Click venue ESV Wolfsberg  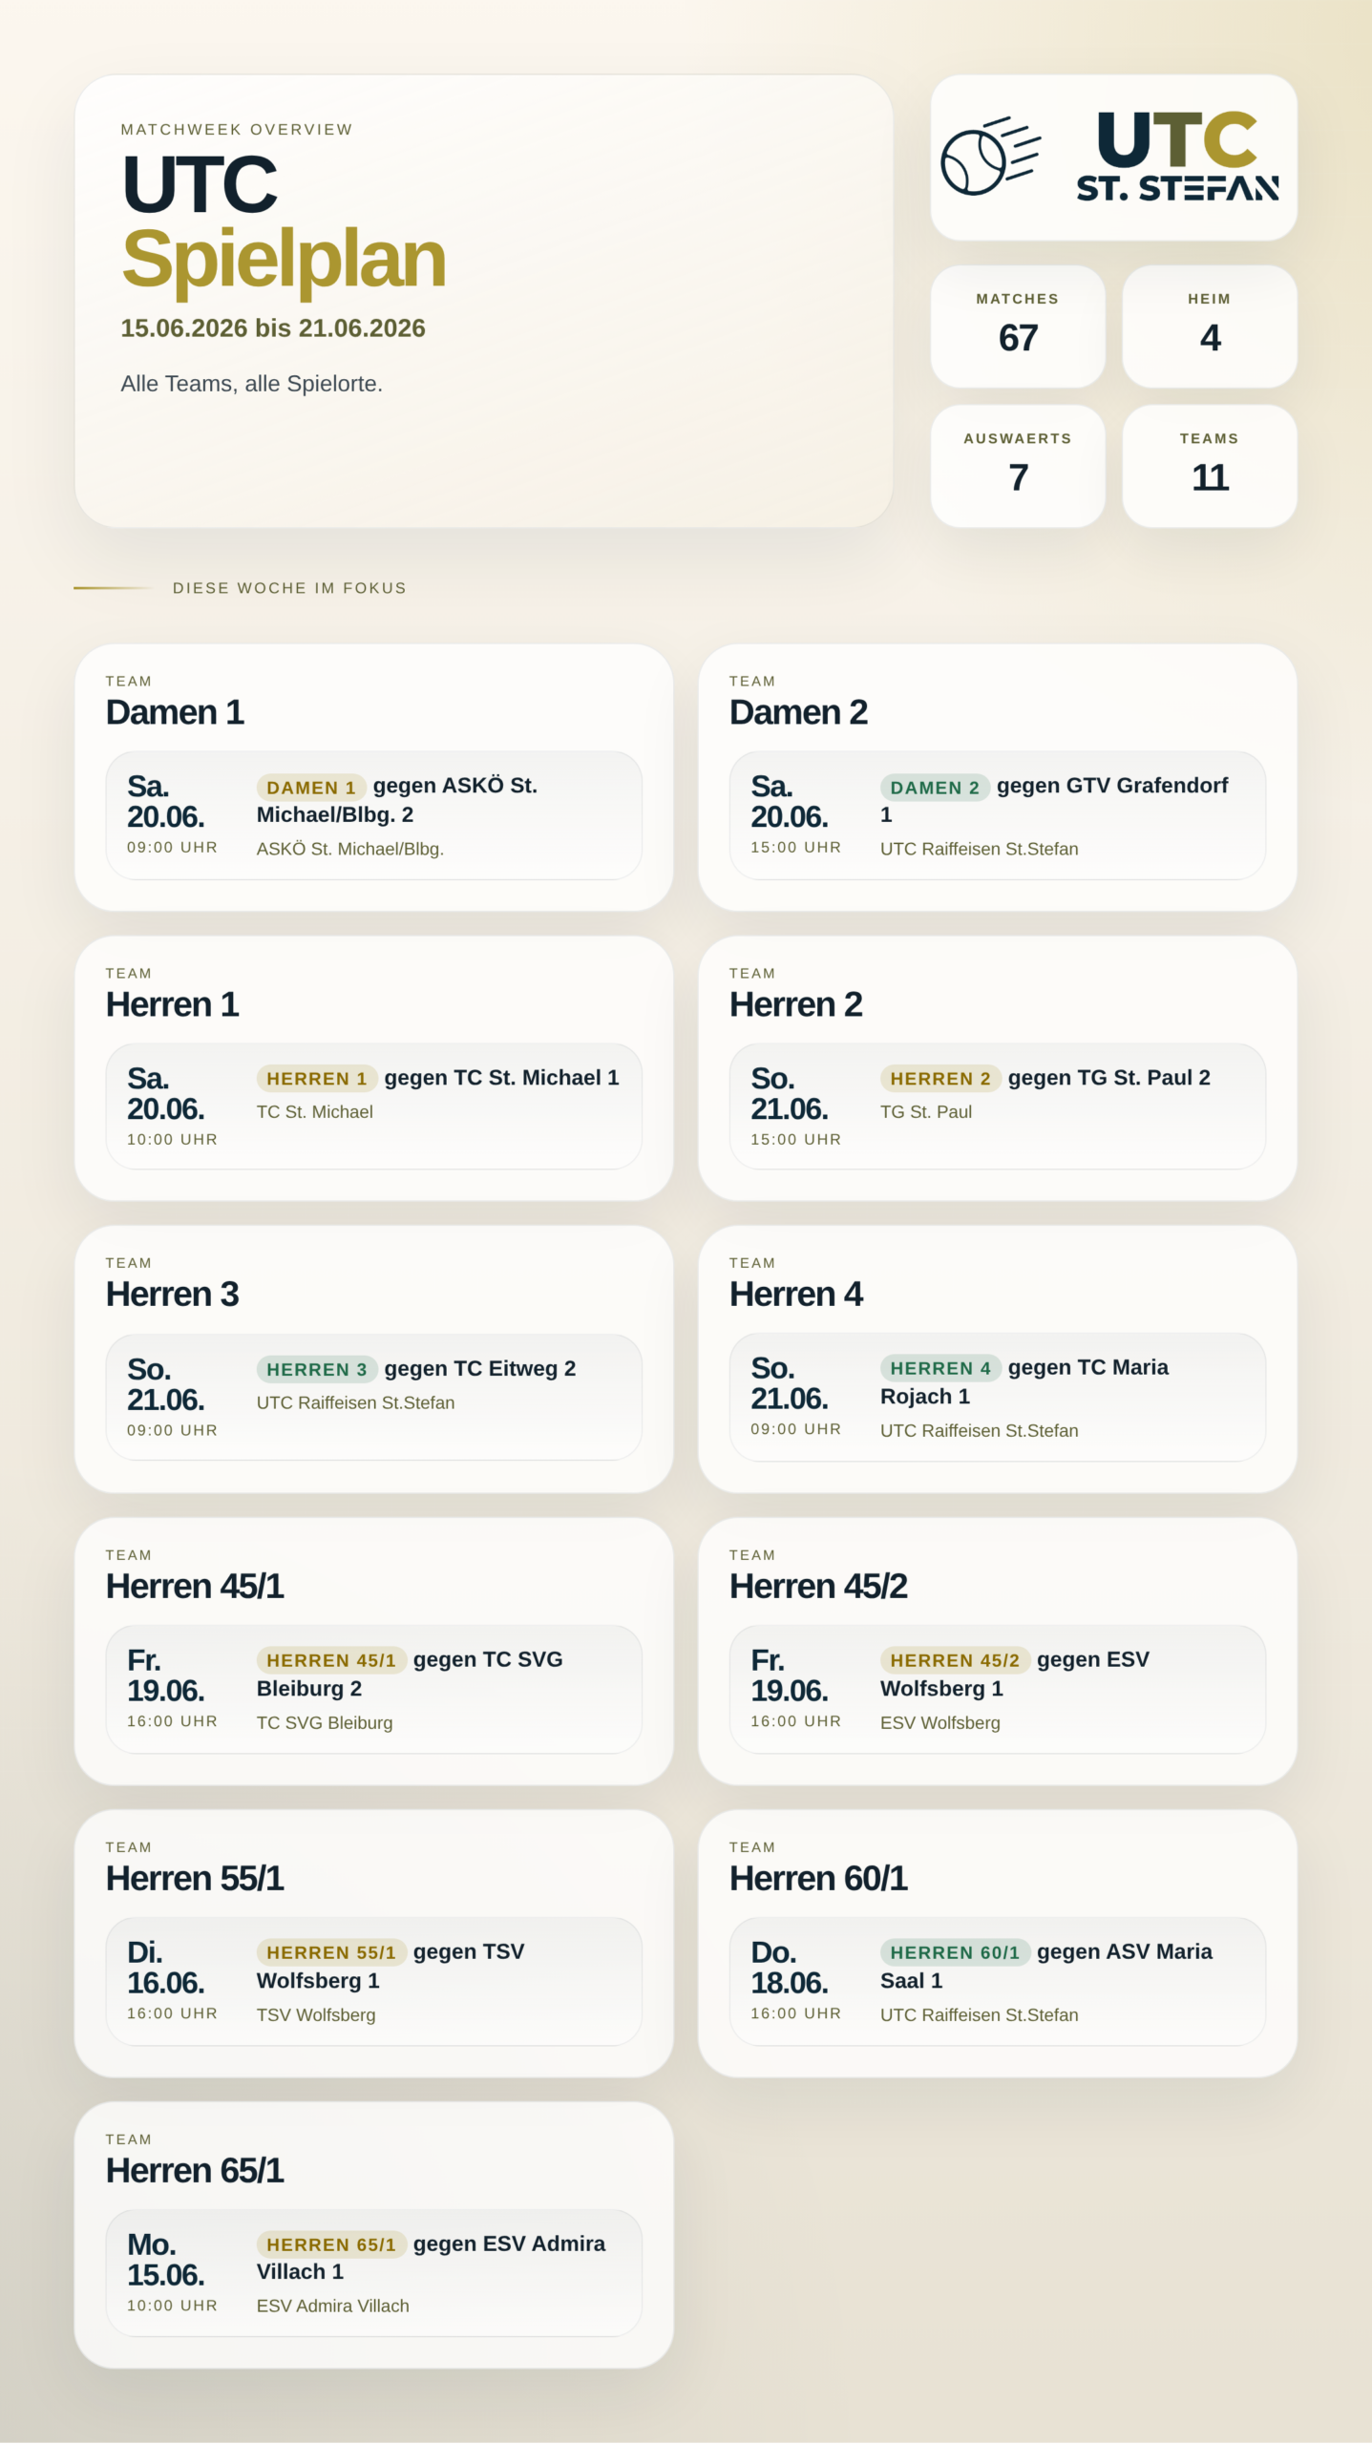pyautogui.click(x=940, y=1723)
